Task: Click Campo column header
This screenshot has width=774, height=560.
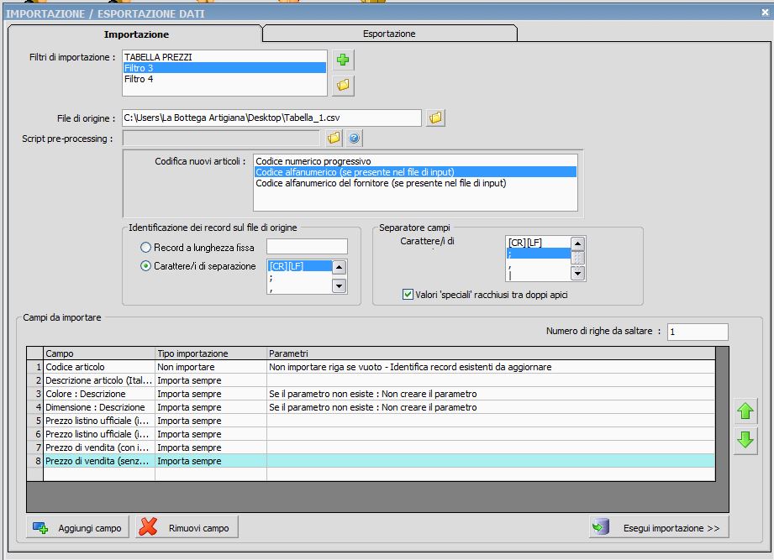Action: [99, 353]
